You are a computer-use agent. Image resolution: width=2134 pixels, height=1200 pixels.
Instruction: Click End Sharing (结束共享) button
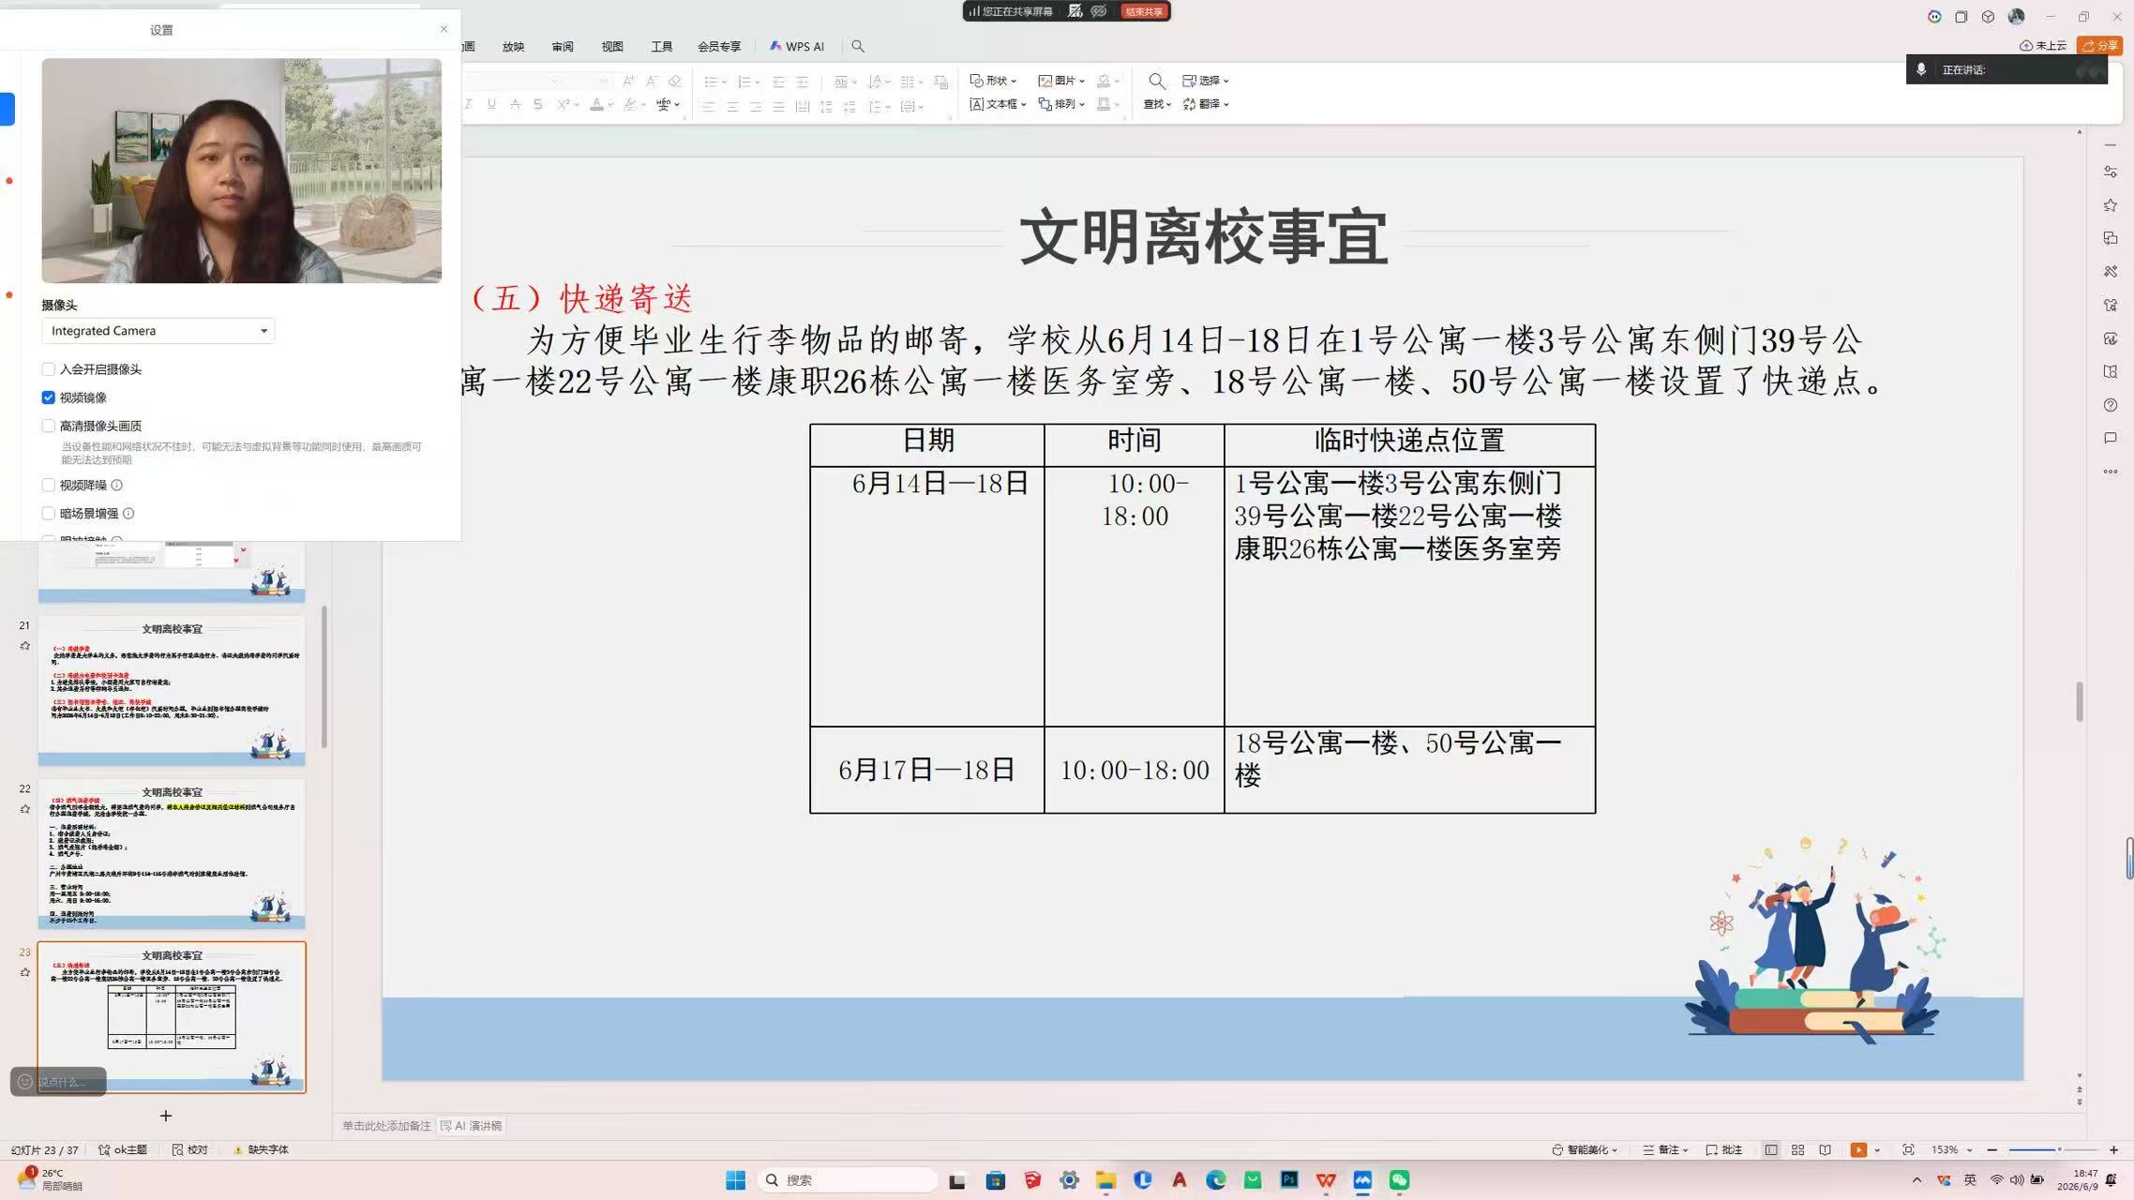click(x=1144, y=11)
